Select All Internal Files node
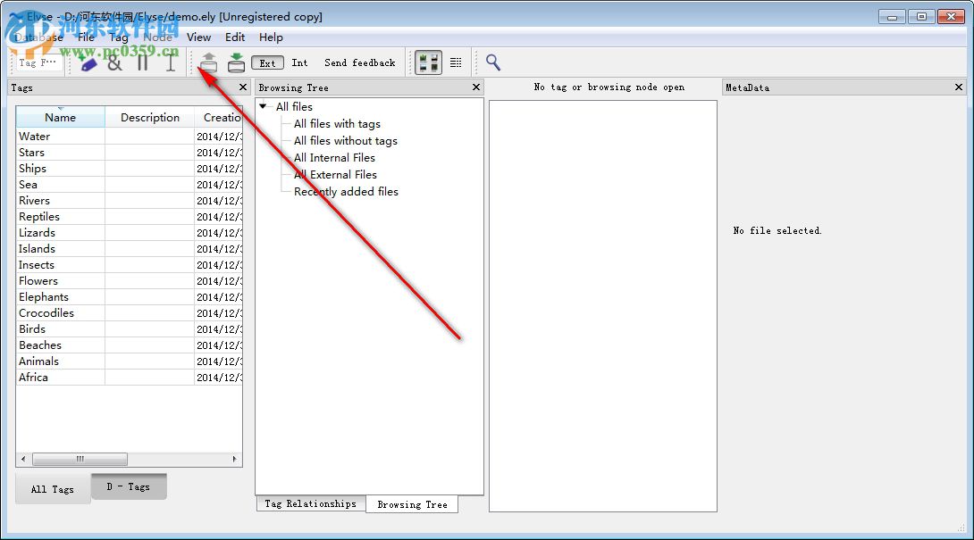 (334, 158)
